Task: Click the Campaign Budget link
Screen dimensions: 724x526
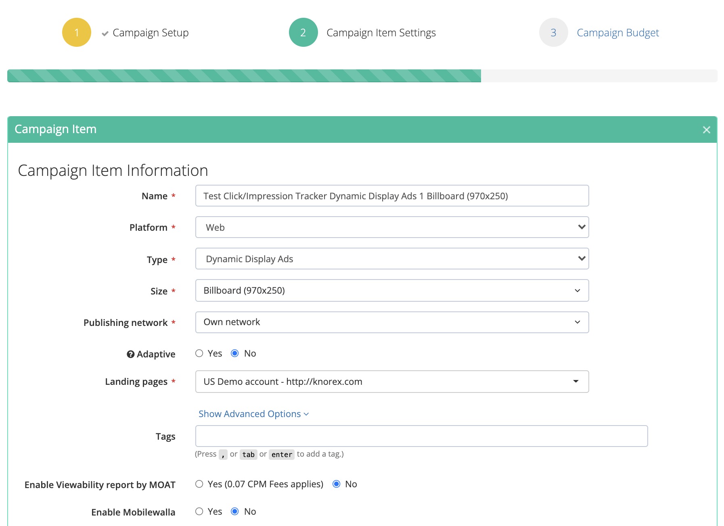Action: coord(618,32)
